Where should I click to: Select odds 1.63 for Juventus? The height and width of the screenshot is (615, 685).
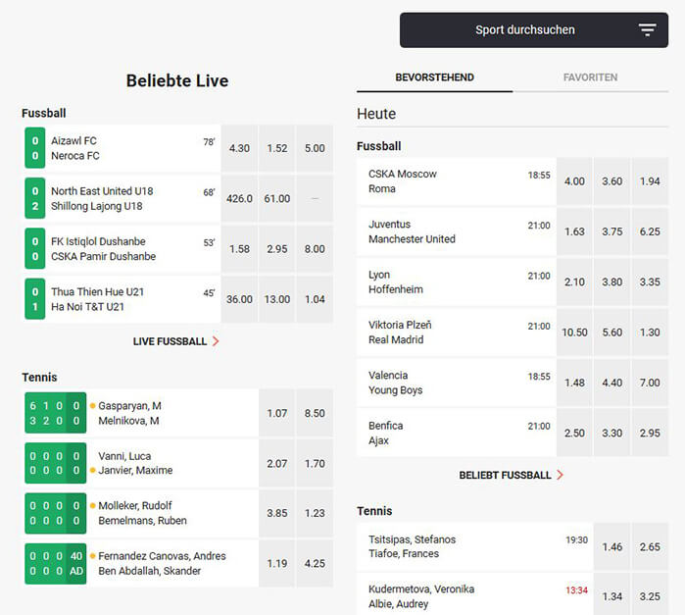point(574,231)
